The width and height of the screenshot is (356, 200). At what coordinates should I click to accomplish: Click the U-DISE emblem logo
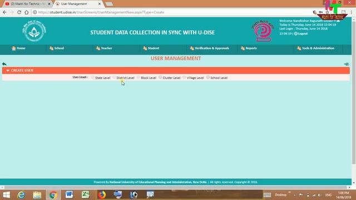[x=34, y=31]
